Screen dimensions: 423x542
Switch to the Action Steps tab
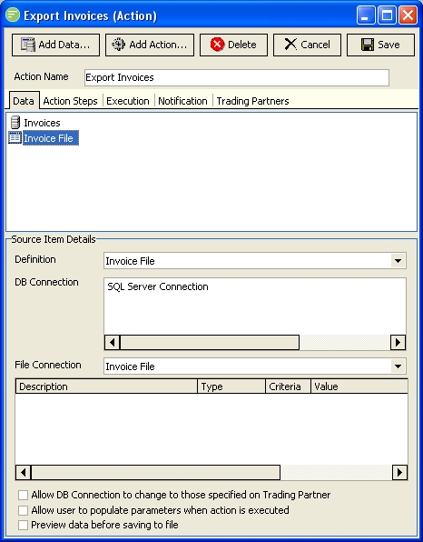tap(71, 101)
